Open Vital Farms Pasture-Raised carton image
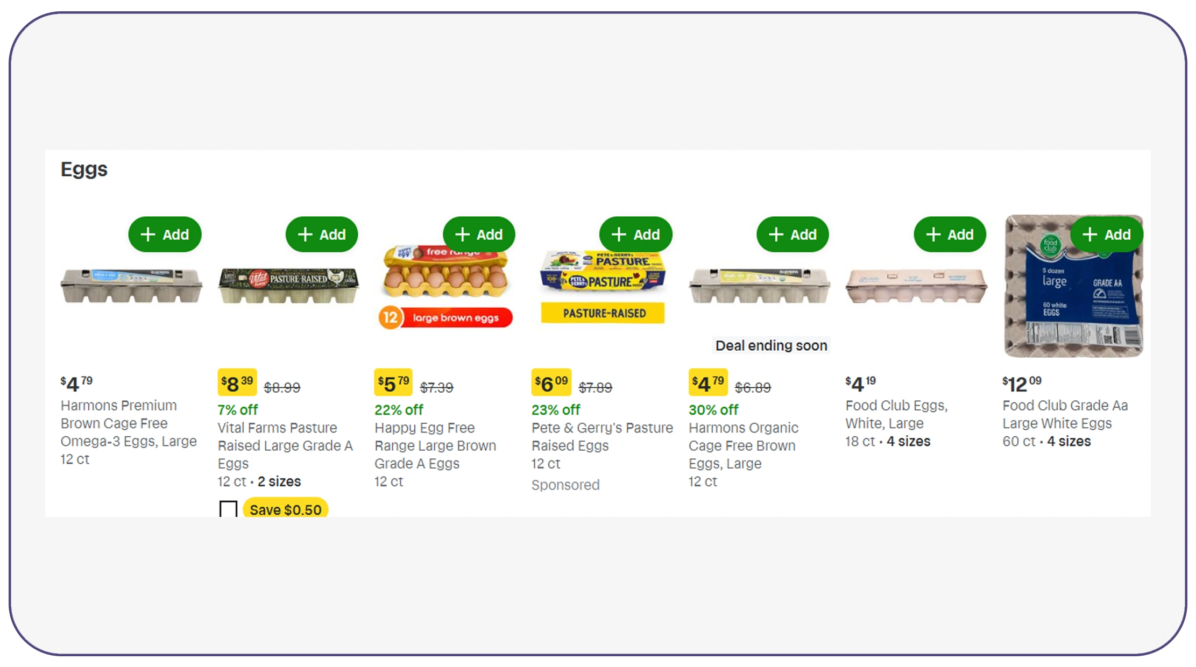1196x667 pixels. click(288, 286)
